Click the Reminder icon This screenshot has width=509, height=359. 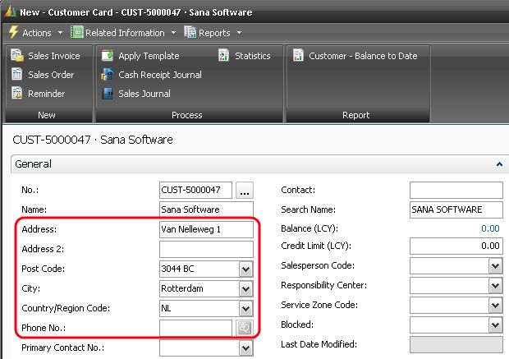point(16,93)
